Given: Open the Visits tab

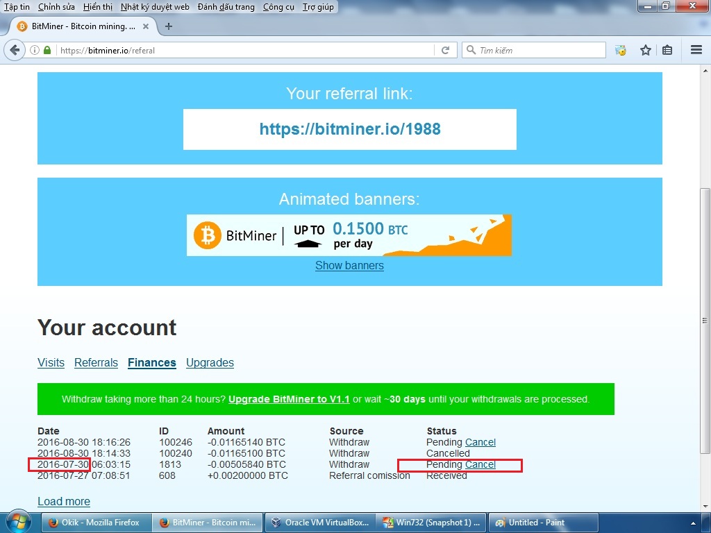Looking at the screenshot, I should 51,362.
